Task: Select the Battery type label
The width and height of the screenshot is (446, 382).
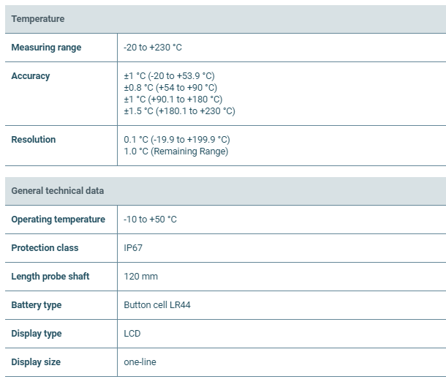Action: tap(37, 305)
